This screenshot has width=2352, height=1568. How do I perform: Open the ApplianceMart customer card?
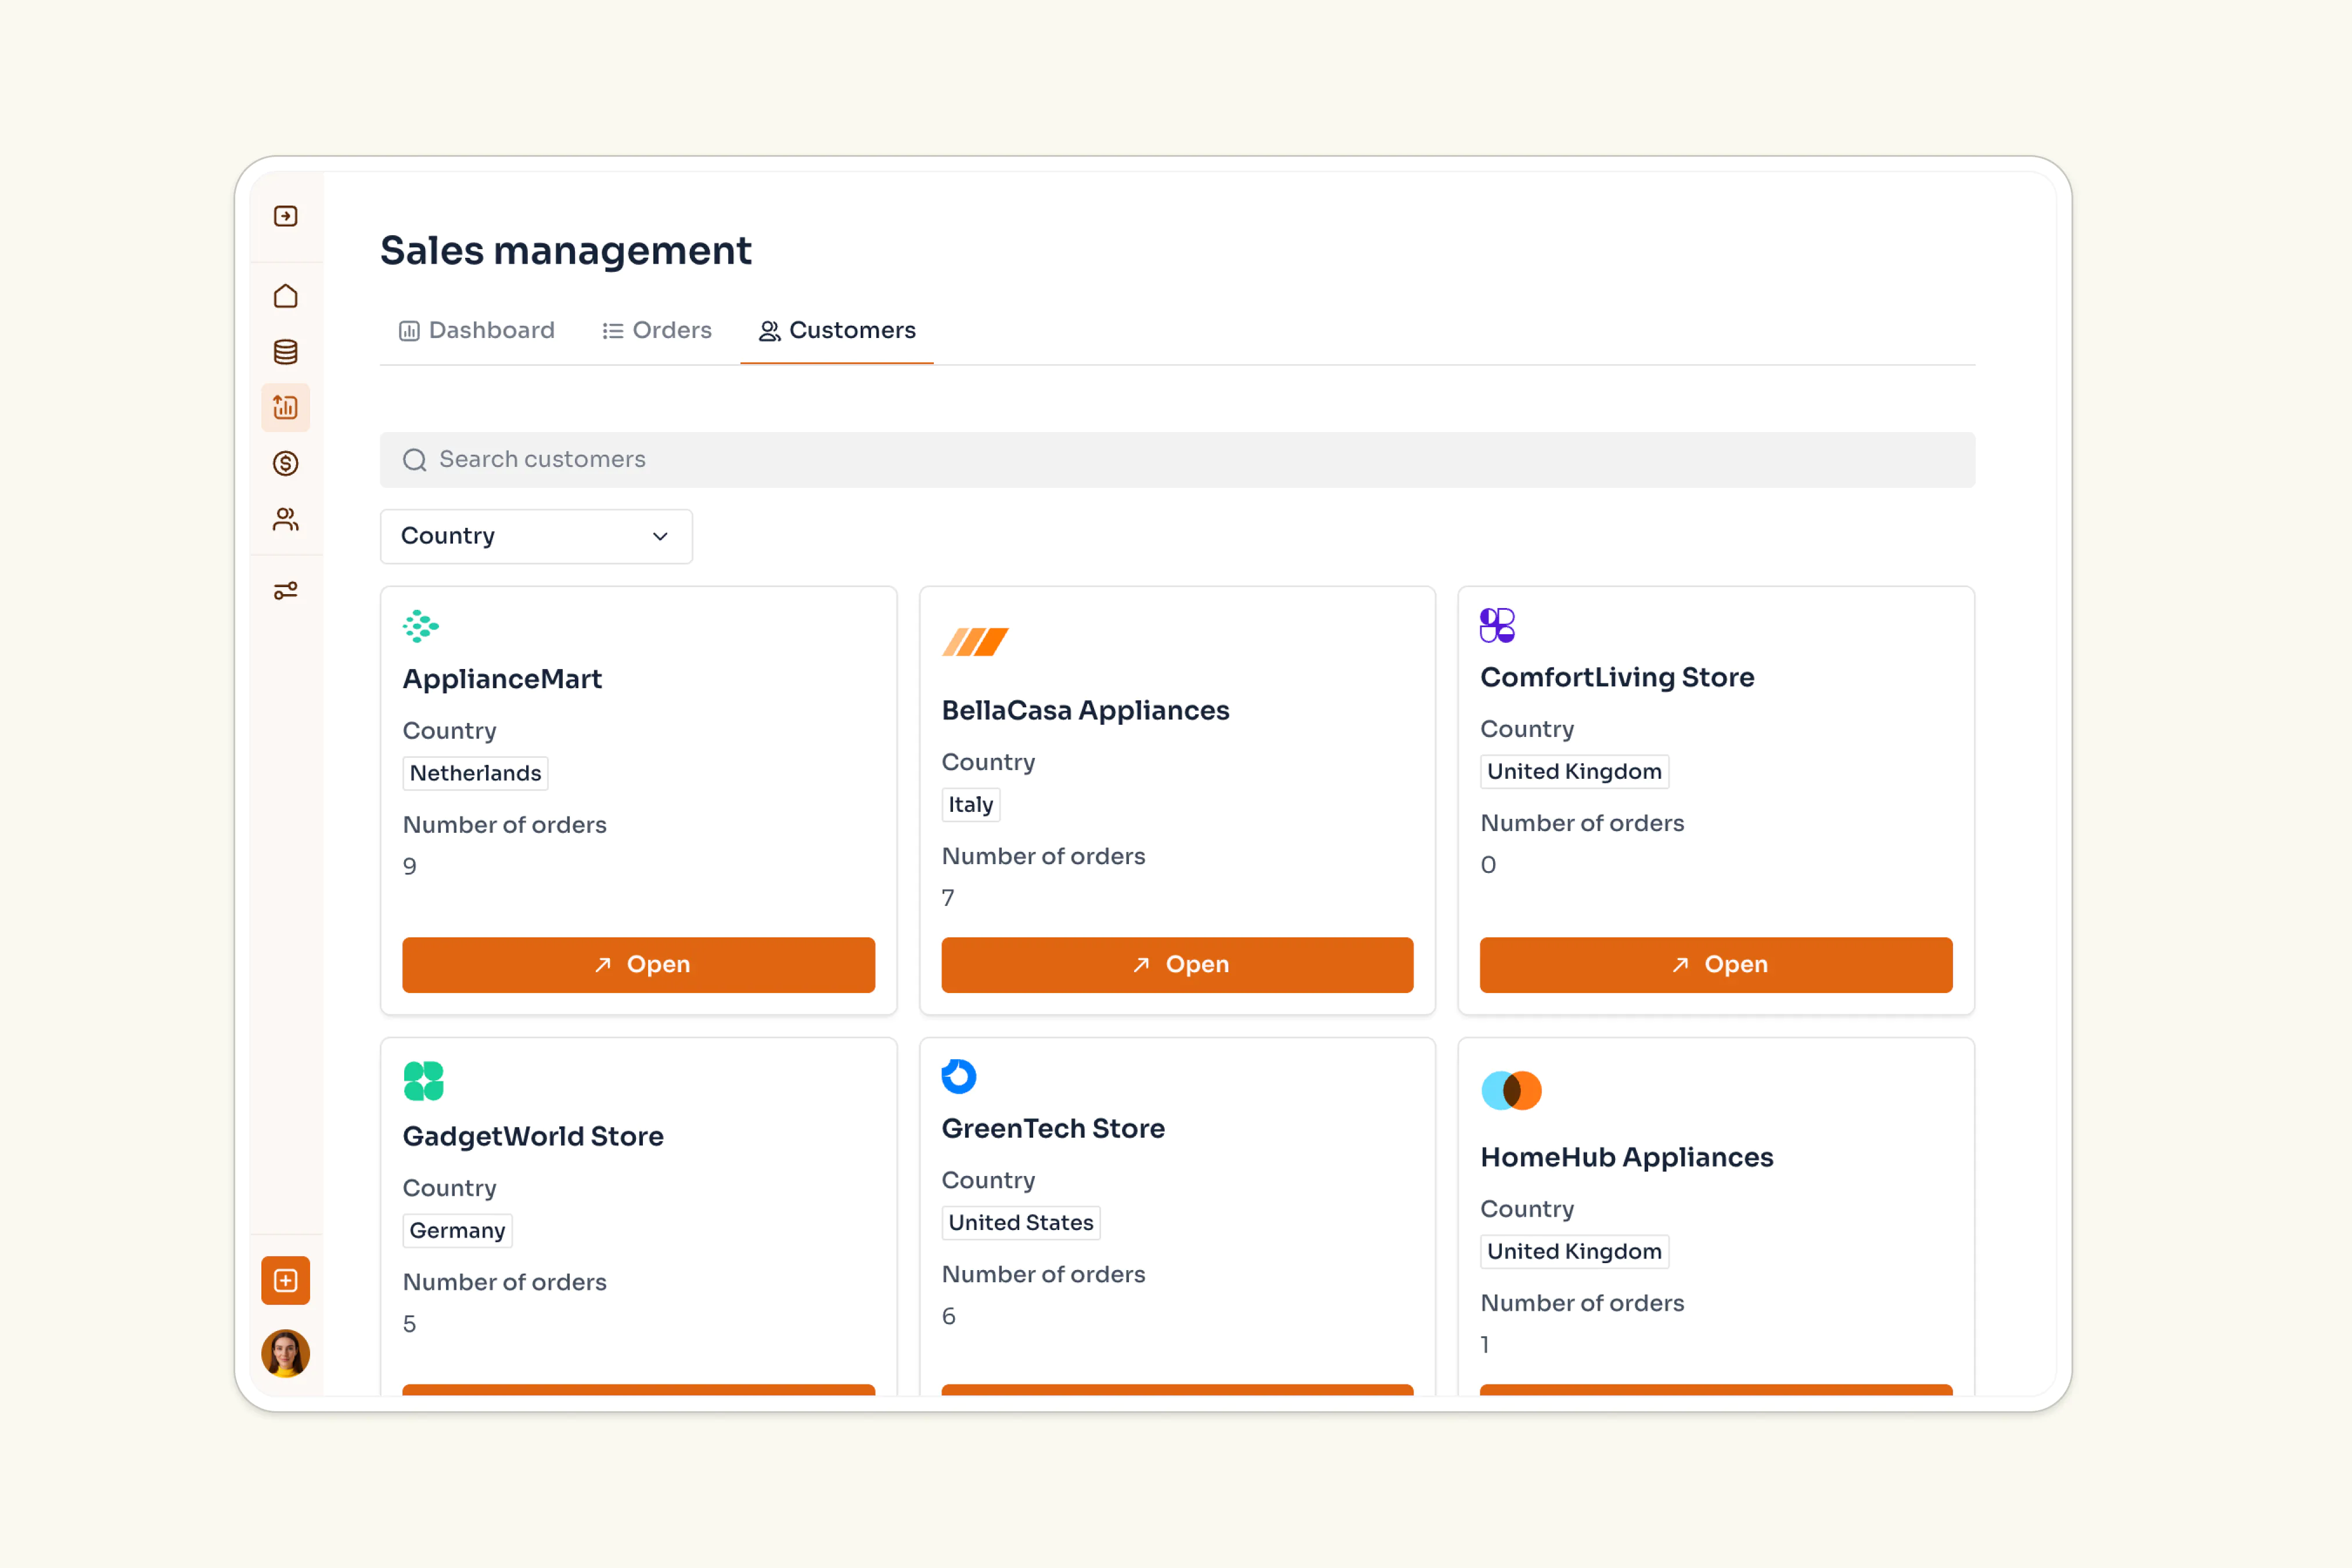tap(638, 964)
